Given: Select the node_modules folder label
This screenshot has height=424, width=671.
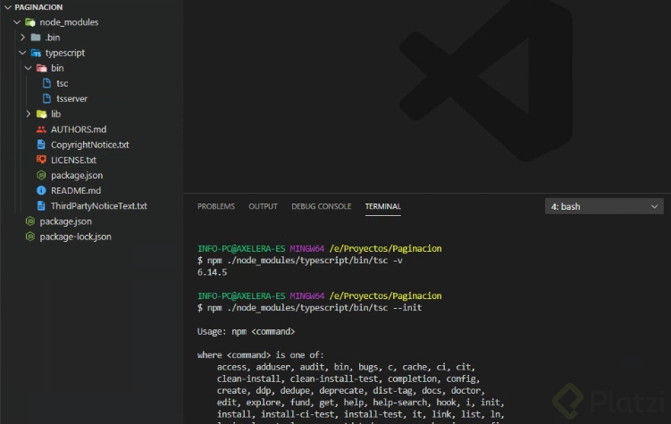Looking at the screenshot, I should click(x=69, y=22).
